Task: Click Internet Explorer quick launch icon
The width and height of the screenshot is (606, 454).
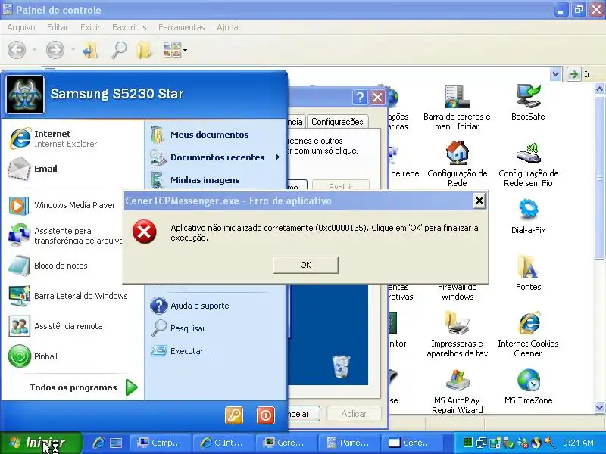Action: 98,443
